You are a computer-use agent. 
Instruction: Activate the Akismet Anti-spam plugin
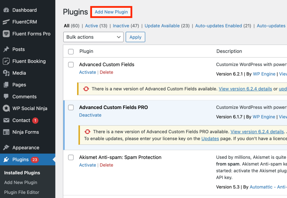(x=87, y=165)
